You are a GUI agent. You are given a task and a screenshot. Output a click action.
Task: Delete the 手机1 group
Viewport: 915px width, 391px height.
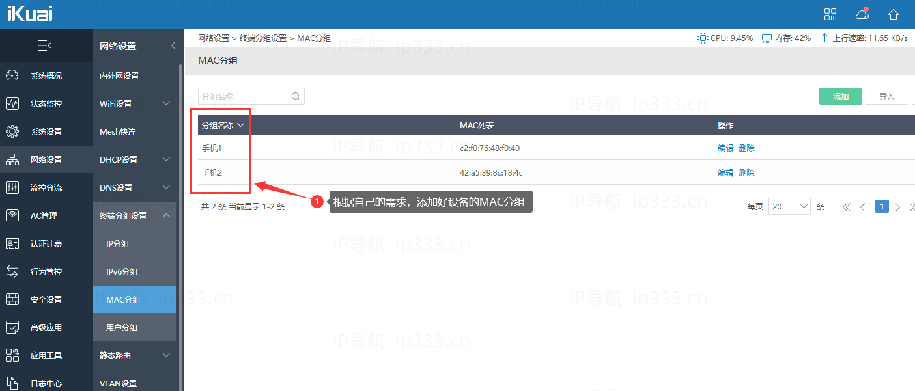746,148
